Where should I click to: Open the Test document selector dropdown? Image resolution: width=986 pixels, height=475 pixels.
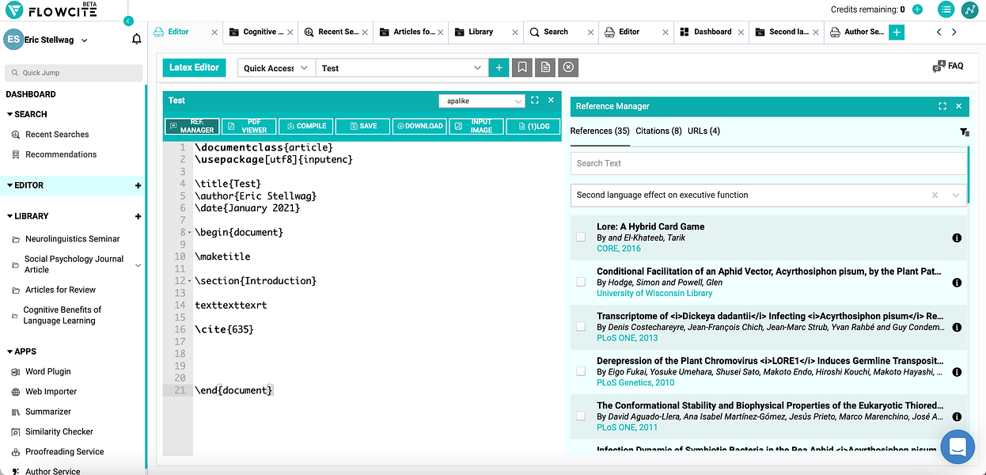[x=401, y=68]
